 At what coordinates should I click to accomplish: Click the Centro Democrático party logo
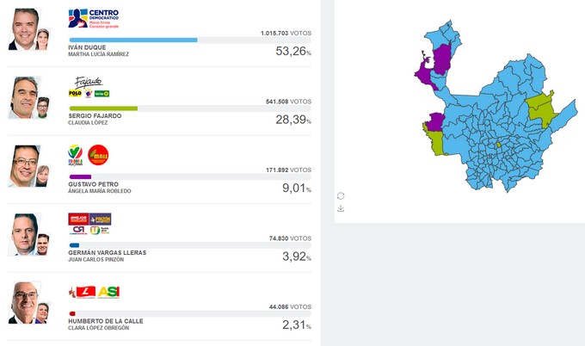pyautogui.click(x=93, y=18)
